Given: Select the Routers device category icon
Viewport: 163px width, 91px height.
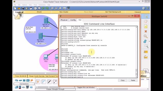Looking at the screenshot, I should (x=16, y=80).
